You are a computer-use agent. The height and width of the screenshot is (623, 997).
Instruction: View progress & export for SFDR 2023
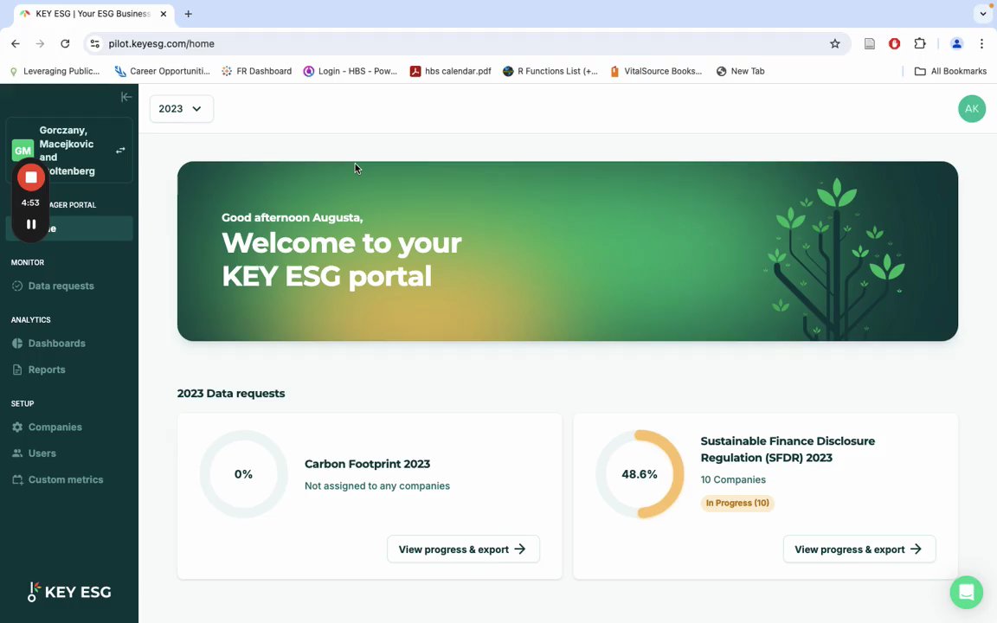859,549
